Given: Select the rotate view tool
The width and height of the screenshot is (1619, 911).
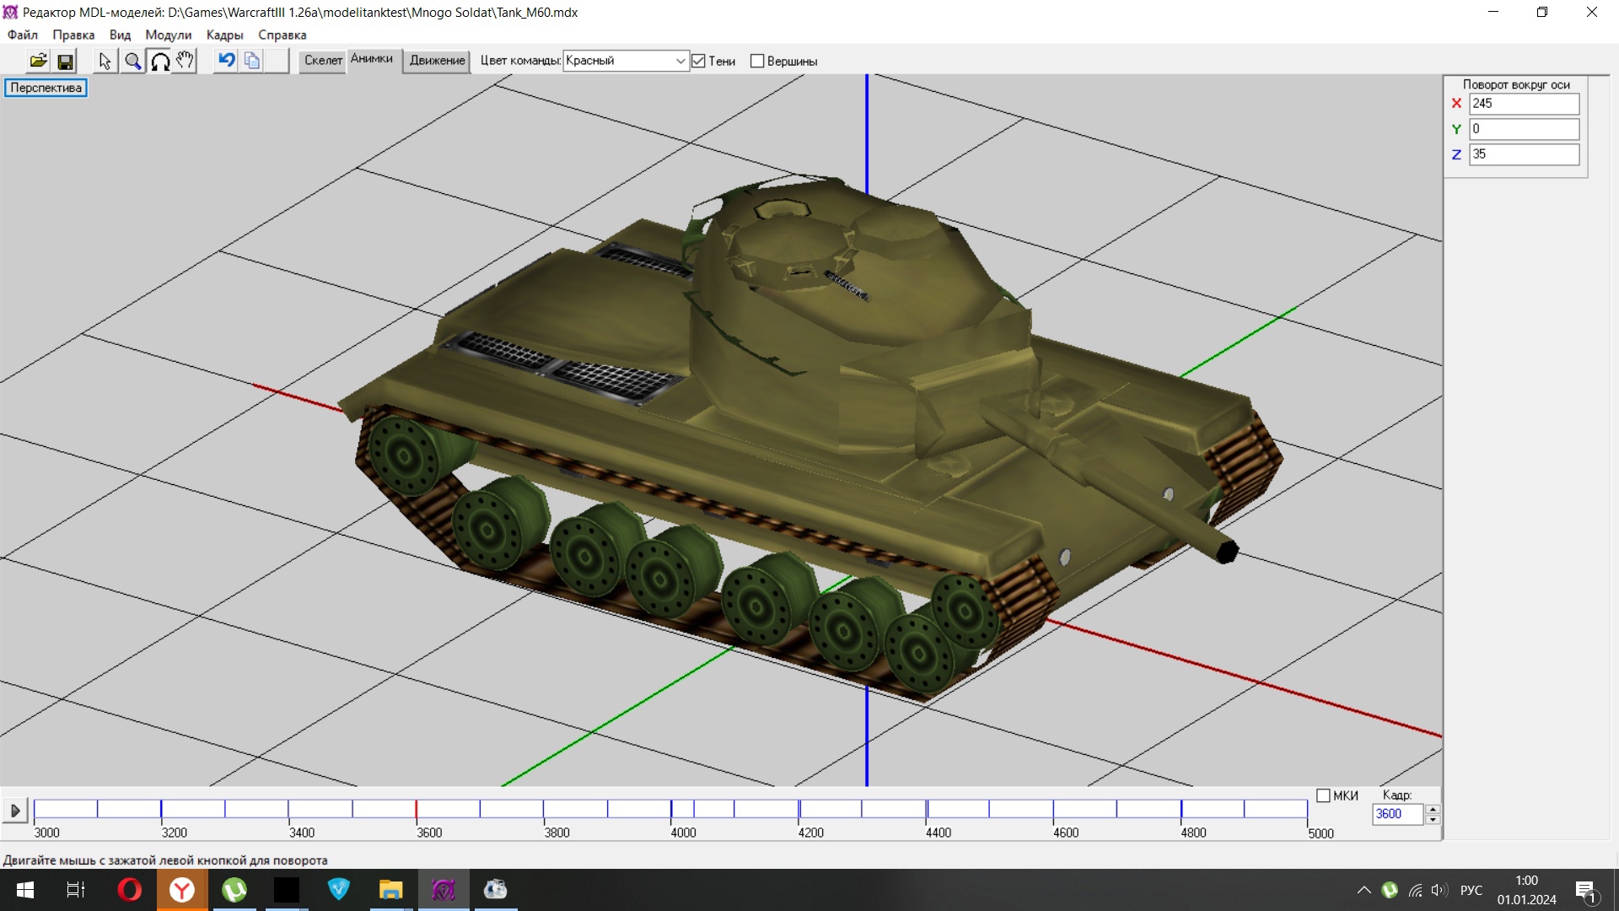Looking at the screenshot, I should (159, 61).
